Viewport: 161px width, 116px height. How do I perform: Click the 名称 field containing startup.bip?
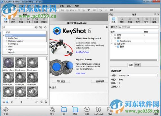(138, 75)
